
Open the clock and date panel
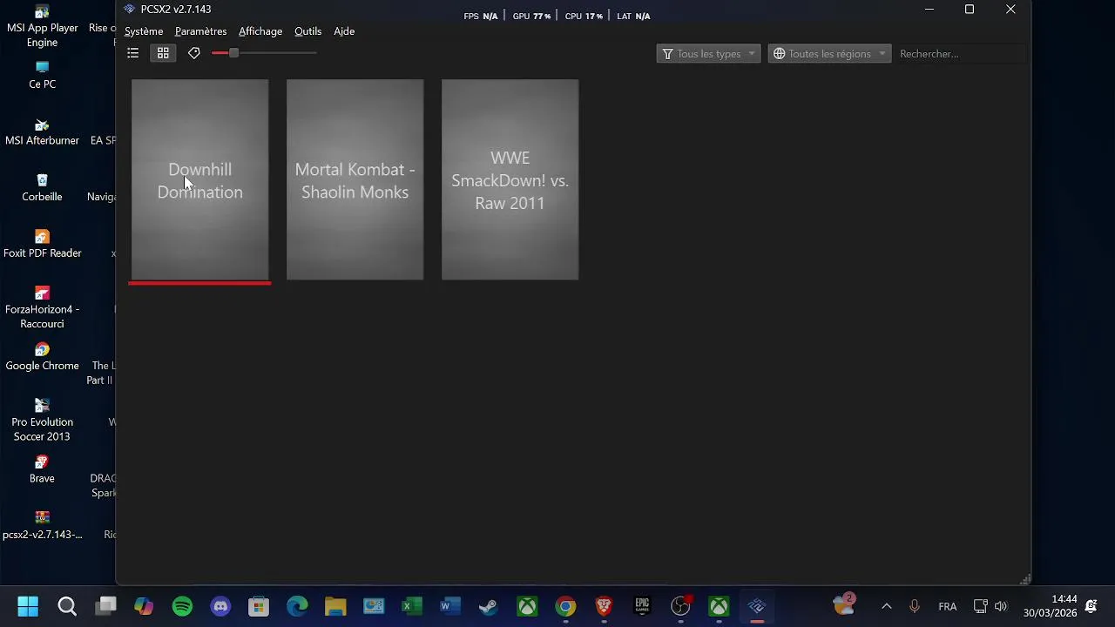click(1050, 606)
